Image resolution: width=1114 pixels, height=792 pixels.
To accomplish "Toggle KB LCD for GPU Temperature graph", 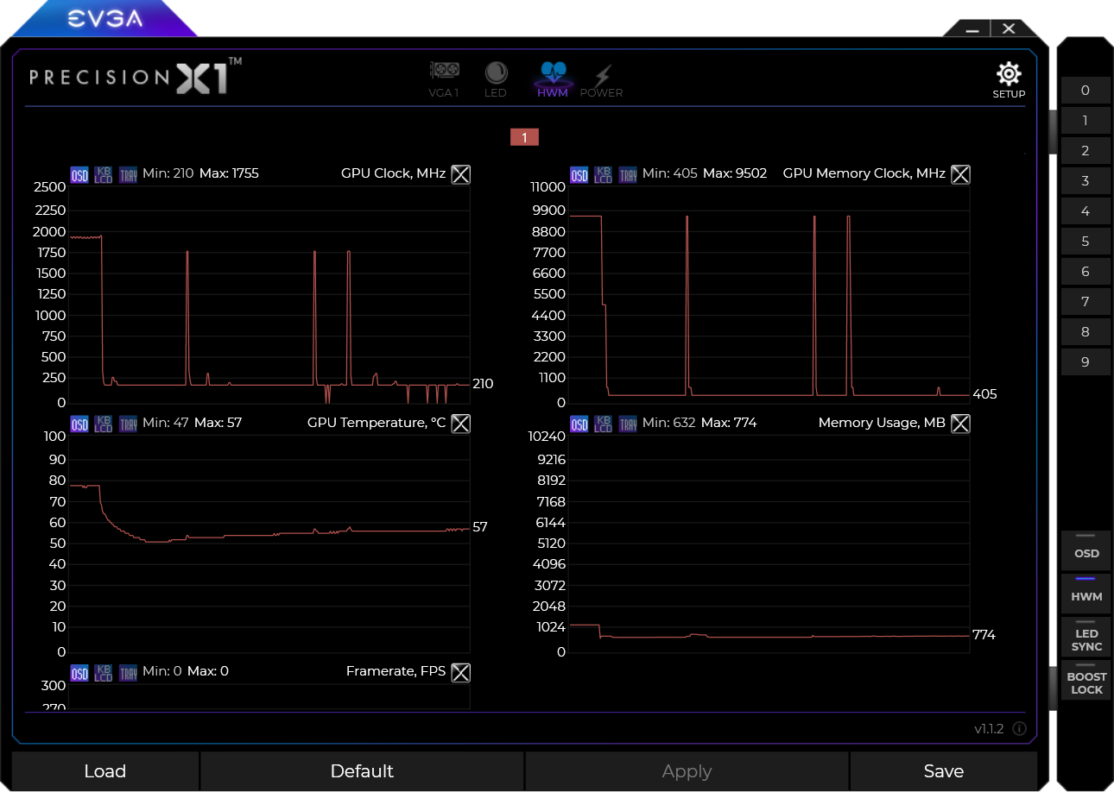I will pyautogui.click(x=104, y=424).
